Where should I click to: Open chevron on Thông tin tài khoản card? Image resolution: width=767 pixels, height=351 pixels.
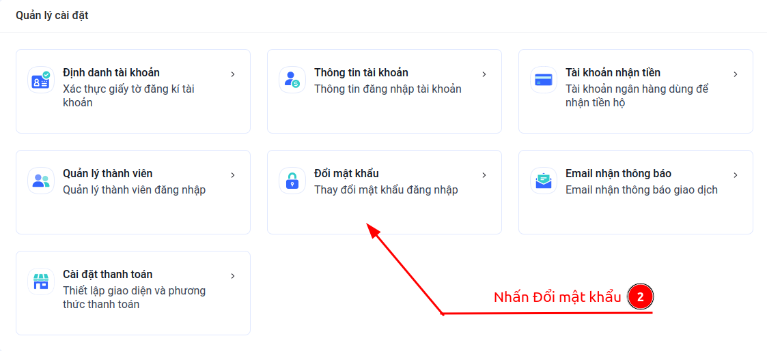pos(484,74)
